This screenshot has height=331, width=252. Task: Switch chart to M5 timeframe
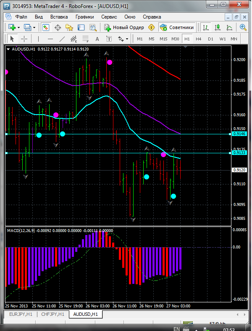point(152,39)
